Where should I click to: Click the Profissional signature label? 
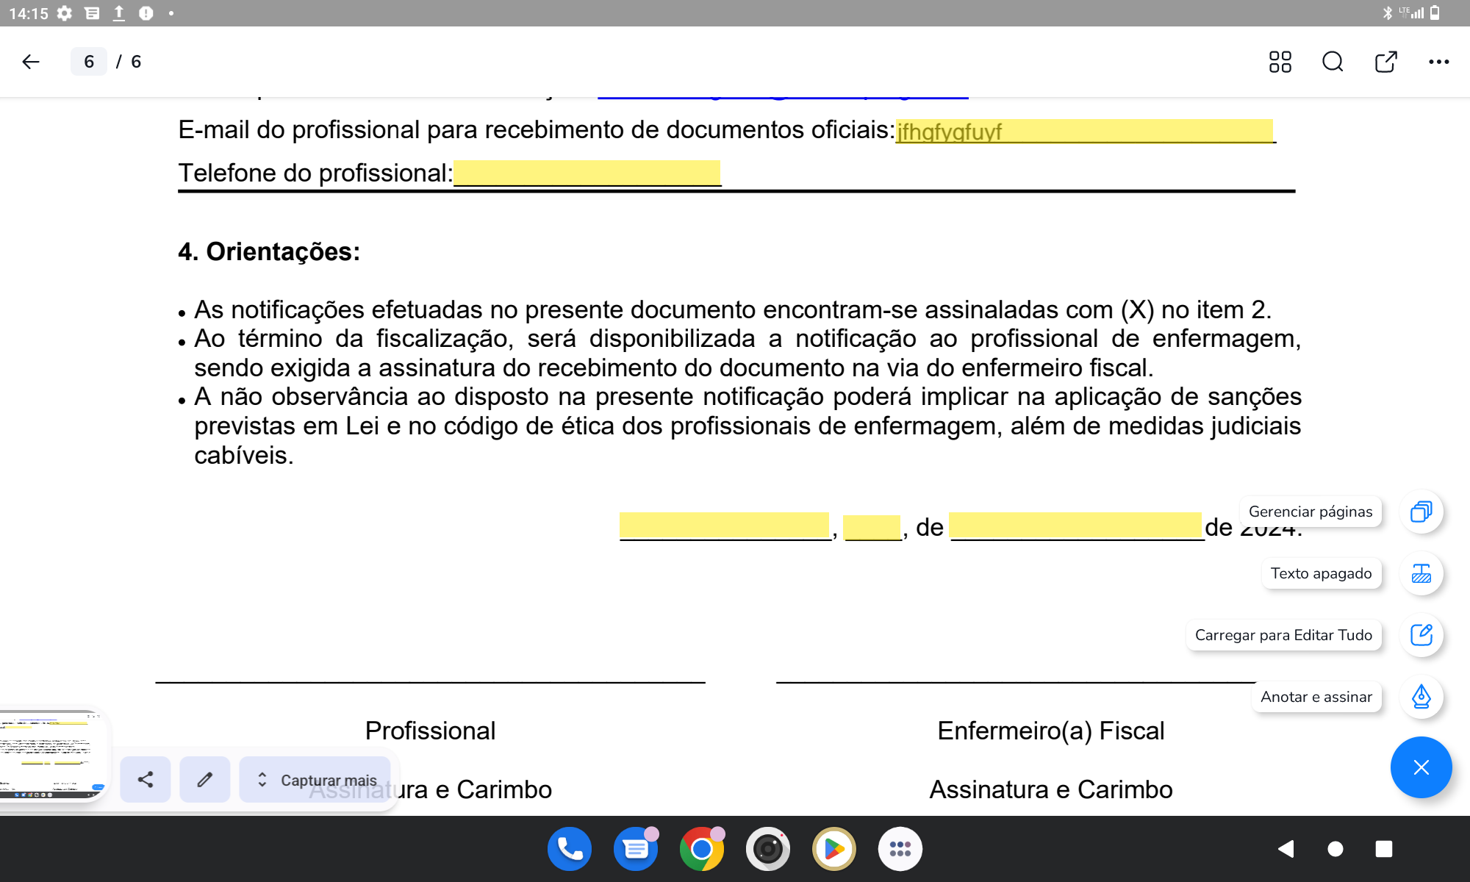431,731
